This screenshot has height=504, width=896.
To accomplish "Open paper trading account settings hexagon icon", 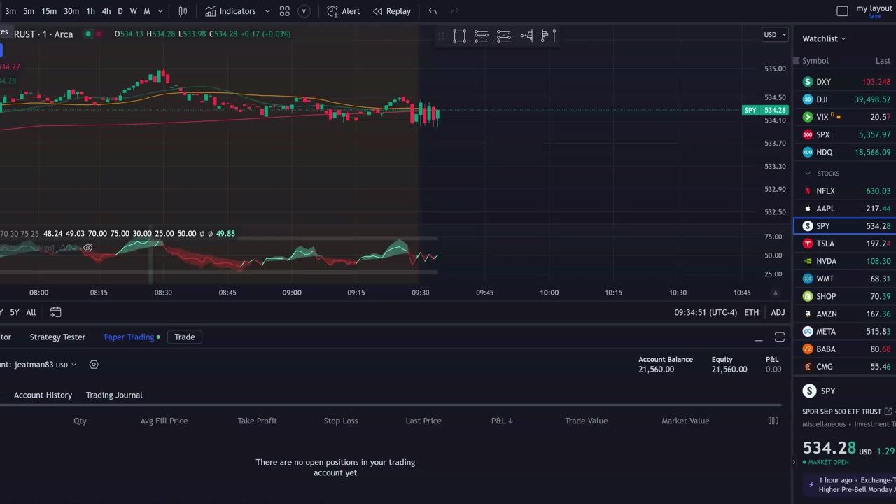I will pos(94,365).
